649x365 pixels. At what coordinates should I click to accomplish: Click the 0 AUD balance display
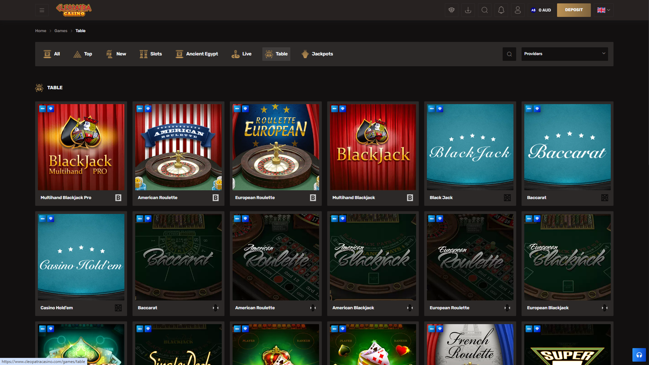(541, 10)
